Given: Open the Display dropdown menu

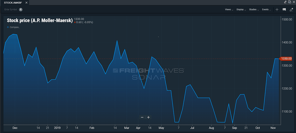Looking at the screenshot, I should coord(241,9).
